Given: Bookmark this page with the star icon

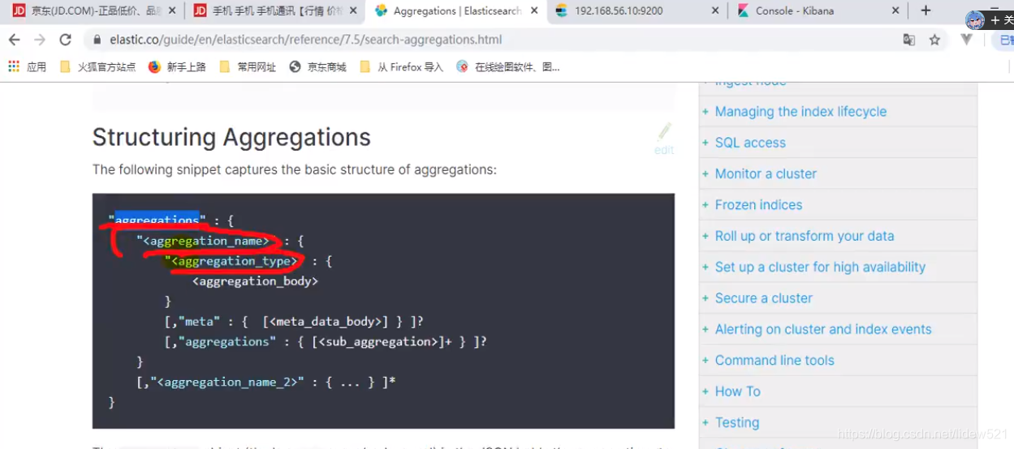Looking at the screenshot, I should [x=934, y=40].
